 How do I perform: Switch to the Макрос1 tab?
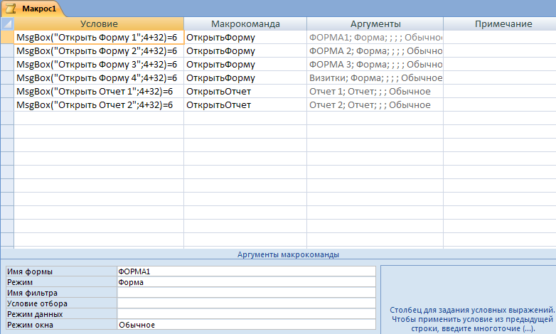[x=33, y=9]
